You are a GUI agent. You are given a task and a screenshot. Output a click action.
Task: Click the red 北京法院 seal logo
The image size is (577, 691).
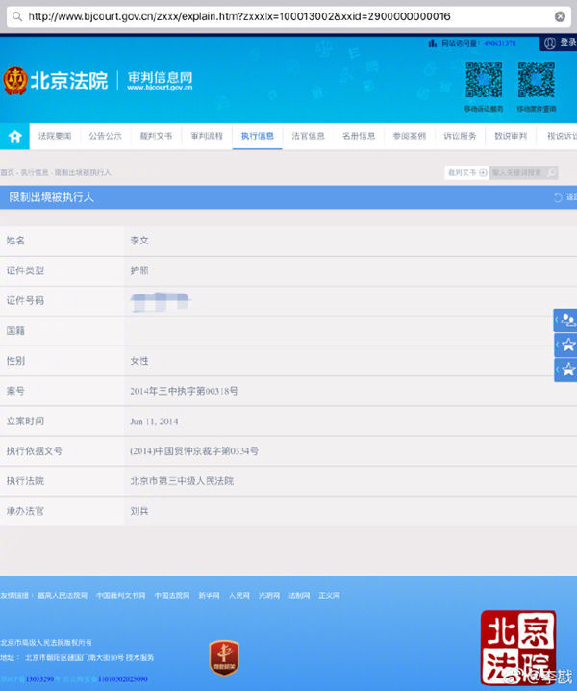(518, 648)
